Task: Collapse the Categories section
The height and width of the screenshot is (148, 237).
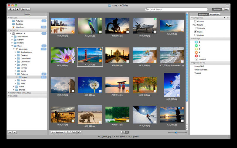Action: click(192, 18)
